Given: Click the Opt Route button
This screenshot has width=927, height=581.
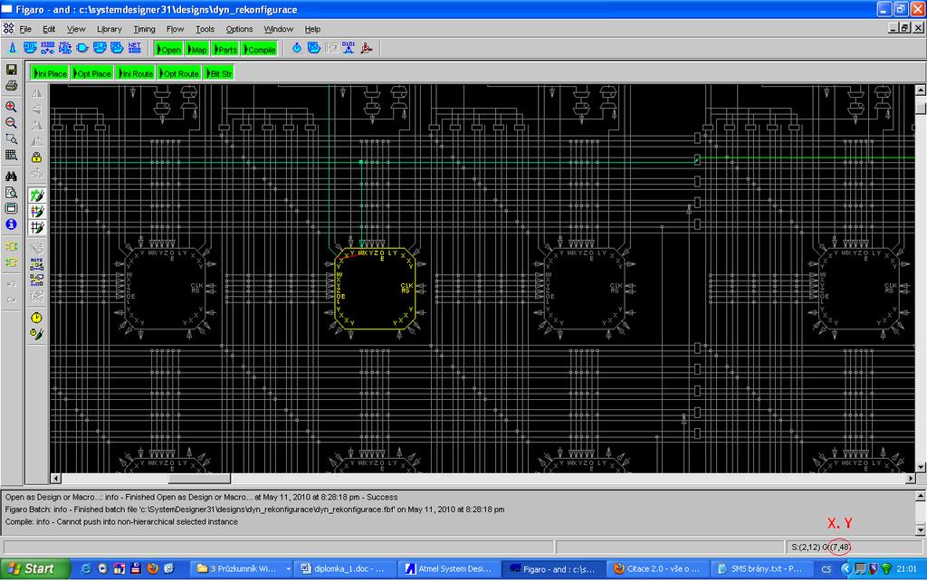Looking at the screenshot, I should pos(179,73).
